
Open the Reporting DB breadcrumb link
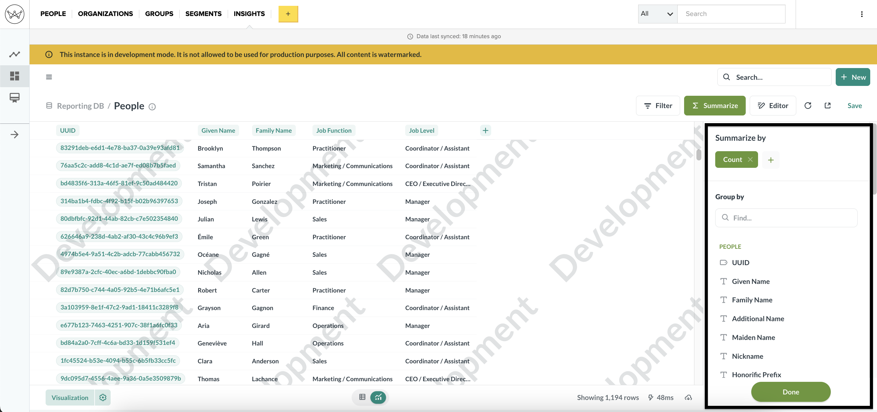click(x=80, y=106)
